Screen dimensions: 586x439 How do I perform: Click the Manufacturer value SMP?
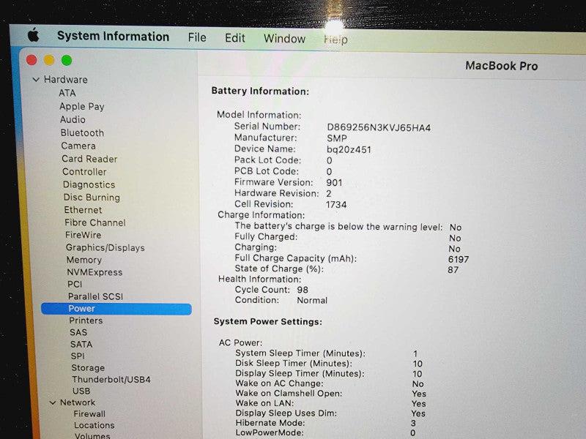pyautogui.click(x=337, y=138)
